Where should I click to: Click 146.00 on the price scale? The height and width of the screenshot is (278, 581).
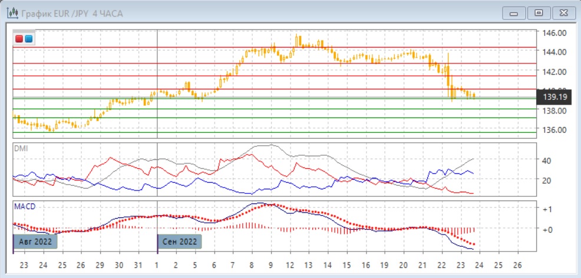(554, 33)
